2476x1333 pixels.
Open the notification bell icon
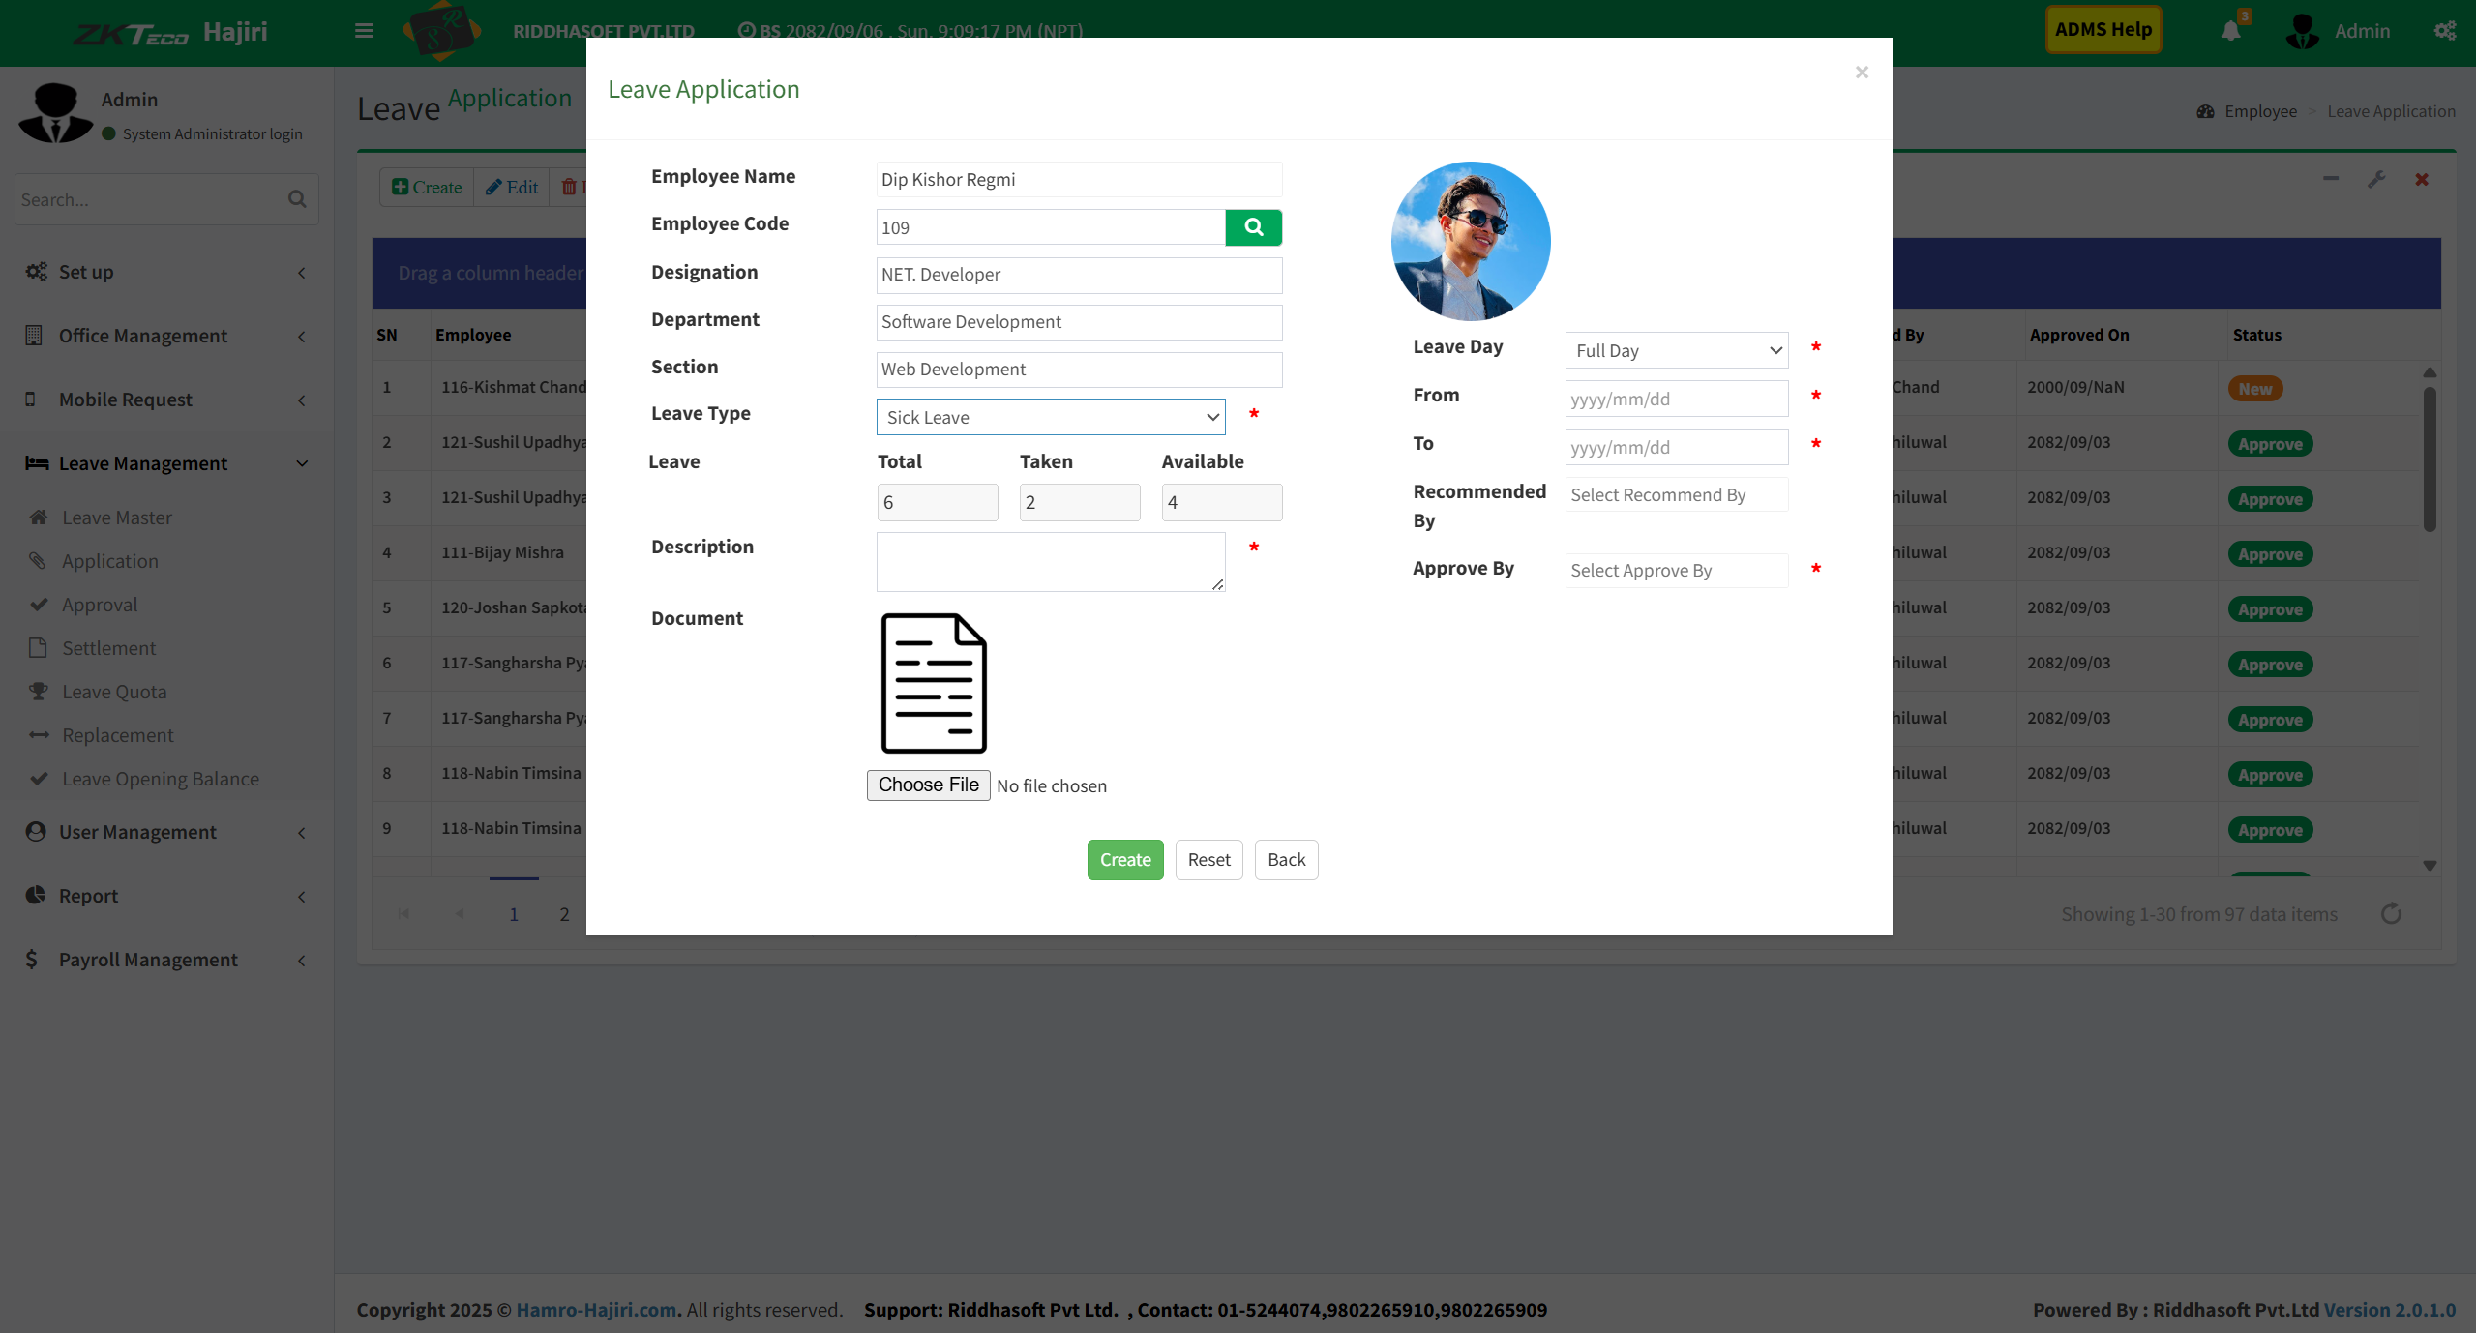coord(2230,31)
